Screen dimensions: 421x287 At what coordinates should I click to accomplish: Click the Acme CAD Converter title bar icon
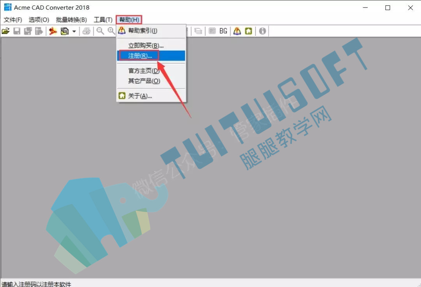click(8, 7)
